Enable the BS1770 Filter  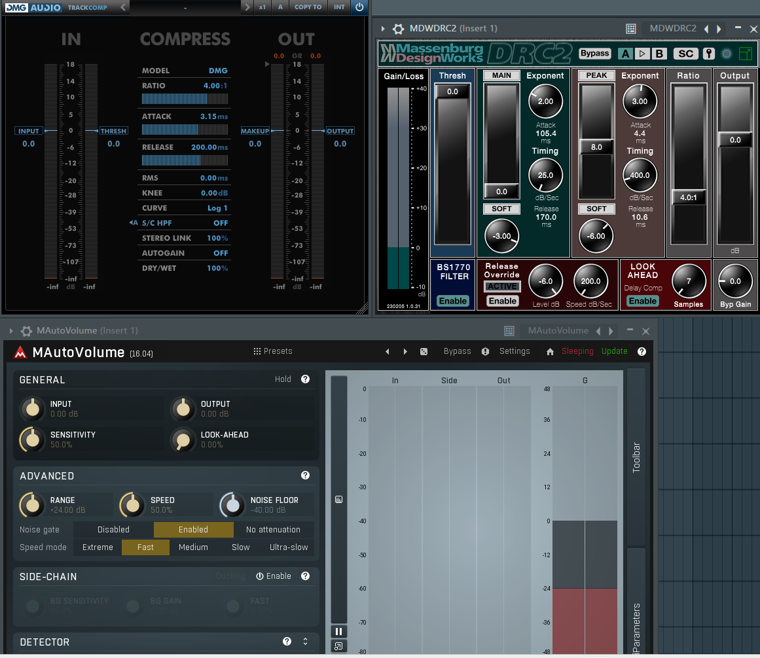tap(453, 301)
